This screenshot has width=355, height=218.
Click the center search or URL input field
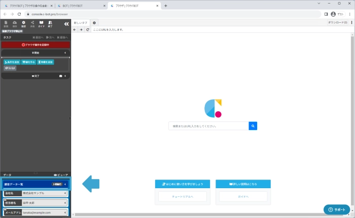pos(208,126)
